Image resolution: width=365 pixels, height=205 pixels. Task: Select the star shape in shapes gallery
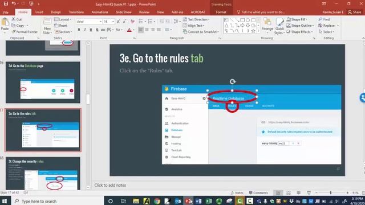(x=253, y=30)
